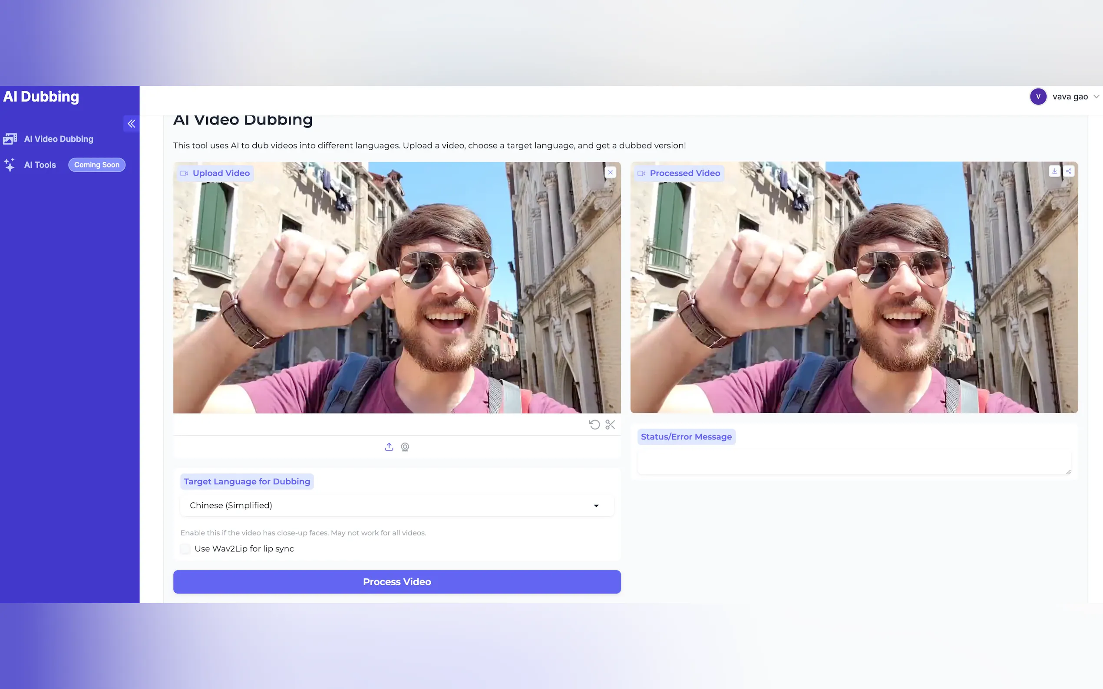
Task: Click the Status/Error Message text area
Action: pos(854,463)
